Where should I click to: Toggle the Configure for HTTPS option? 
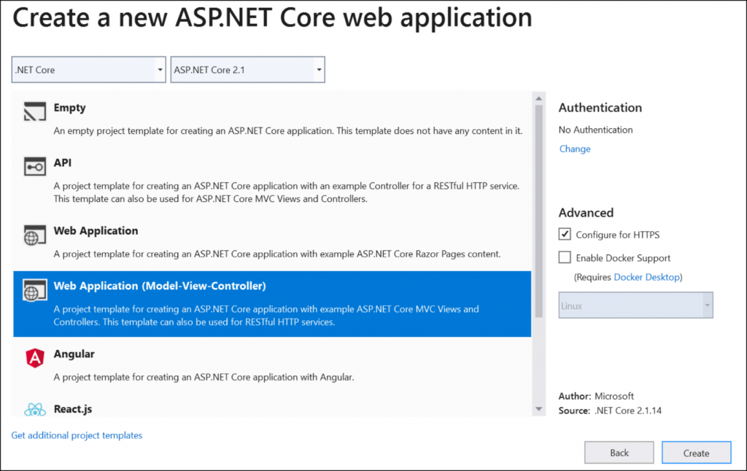click(565, 234)
